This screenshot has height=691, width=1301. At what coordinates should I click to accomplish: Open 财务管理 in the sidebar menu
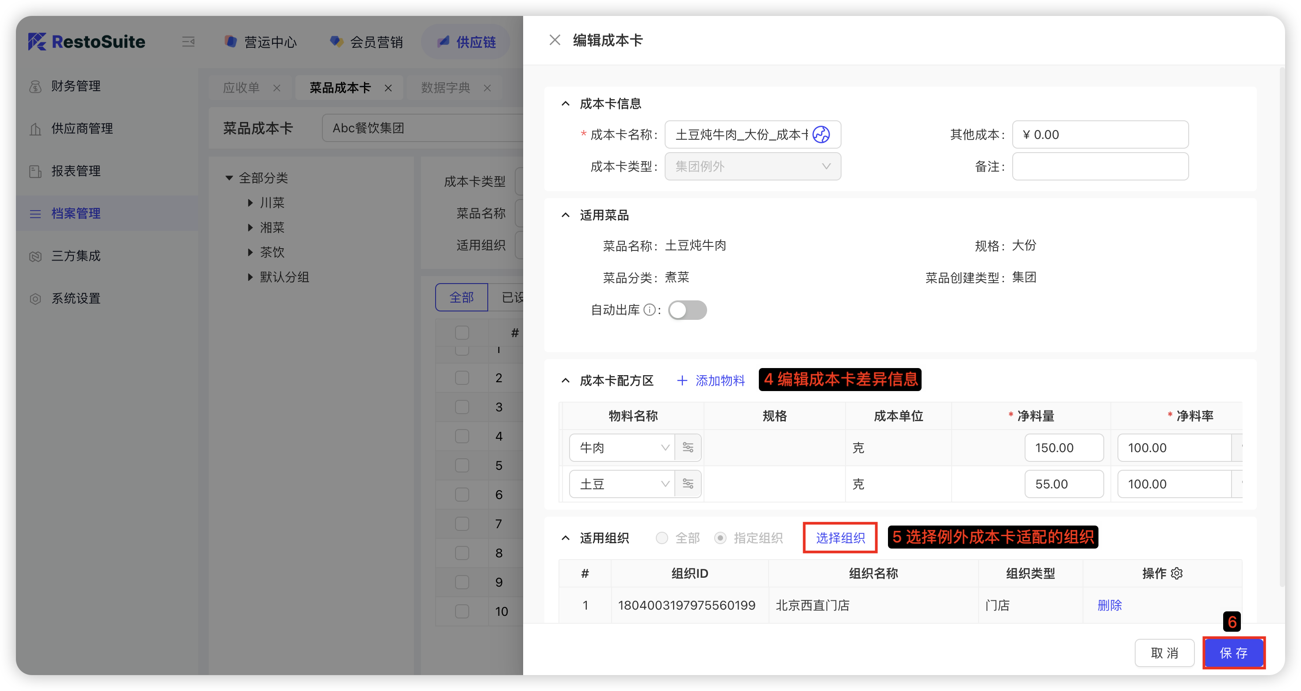[x=76, y=86]
